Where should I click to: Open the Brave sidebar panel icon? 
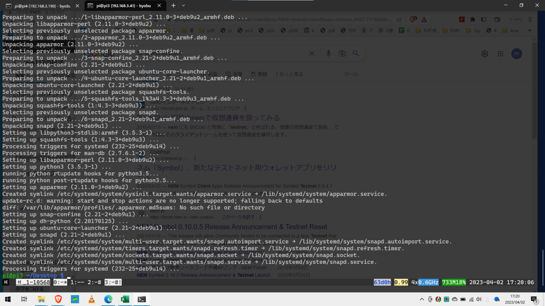click(484, 19)
